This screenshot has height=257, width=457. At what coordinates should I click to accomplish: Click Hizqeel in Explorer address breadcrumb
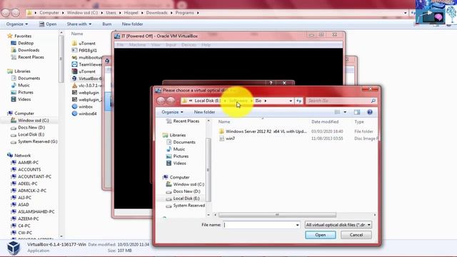(x=131, y=13)
